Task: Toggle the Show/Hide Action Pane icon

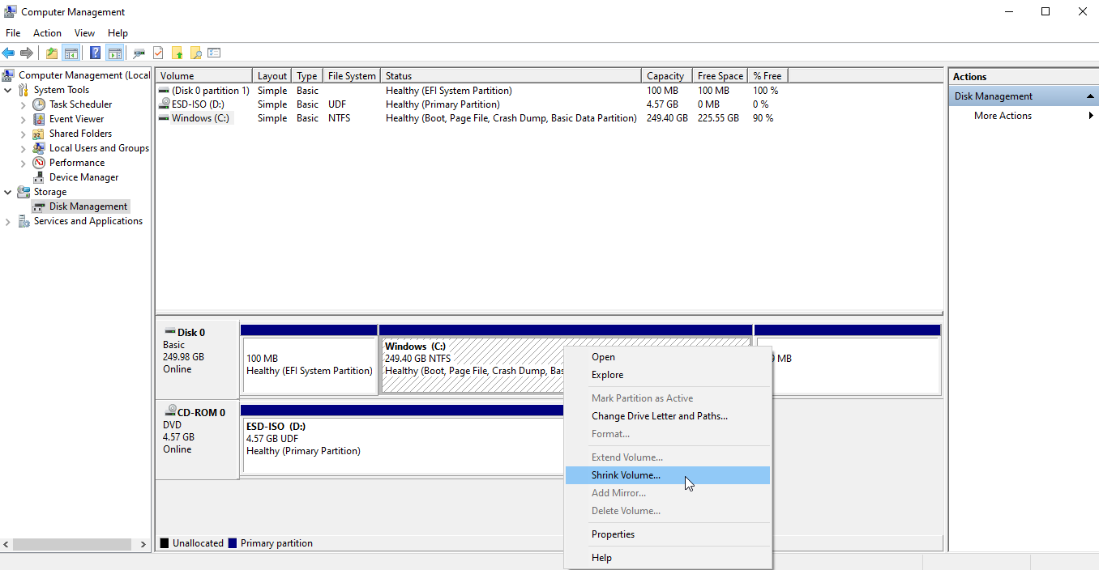Action: point(115,53)
